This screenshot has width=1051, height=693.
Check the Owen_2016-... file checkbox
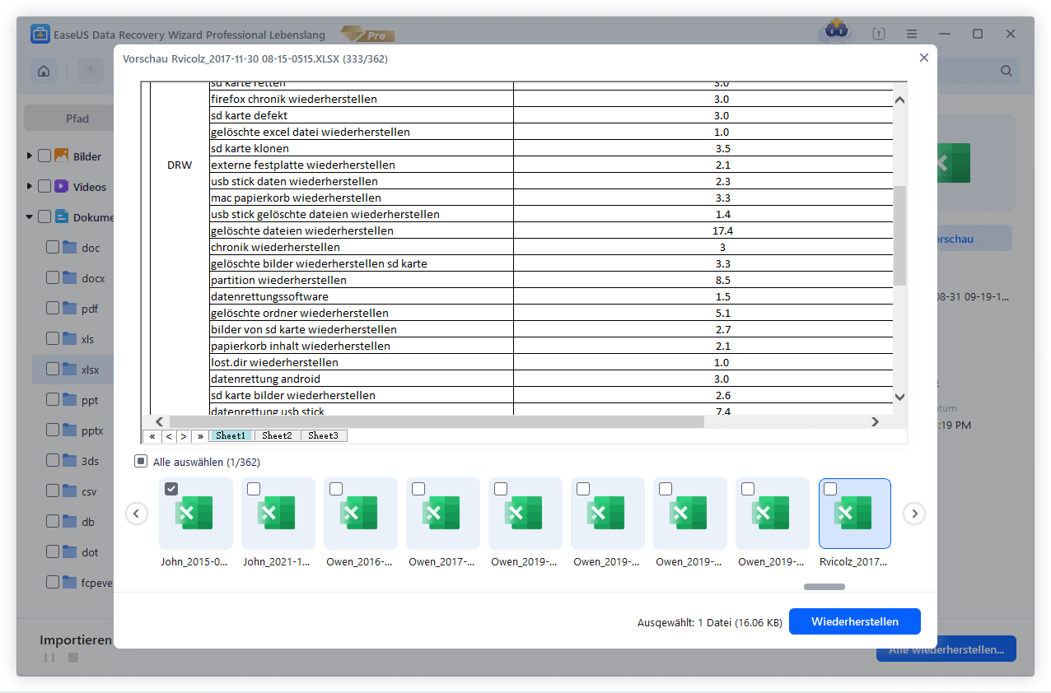click(336, 489)
